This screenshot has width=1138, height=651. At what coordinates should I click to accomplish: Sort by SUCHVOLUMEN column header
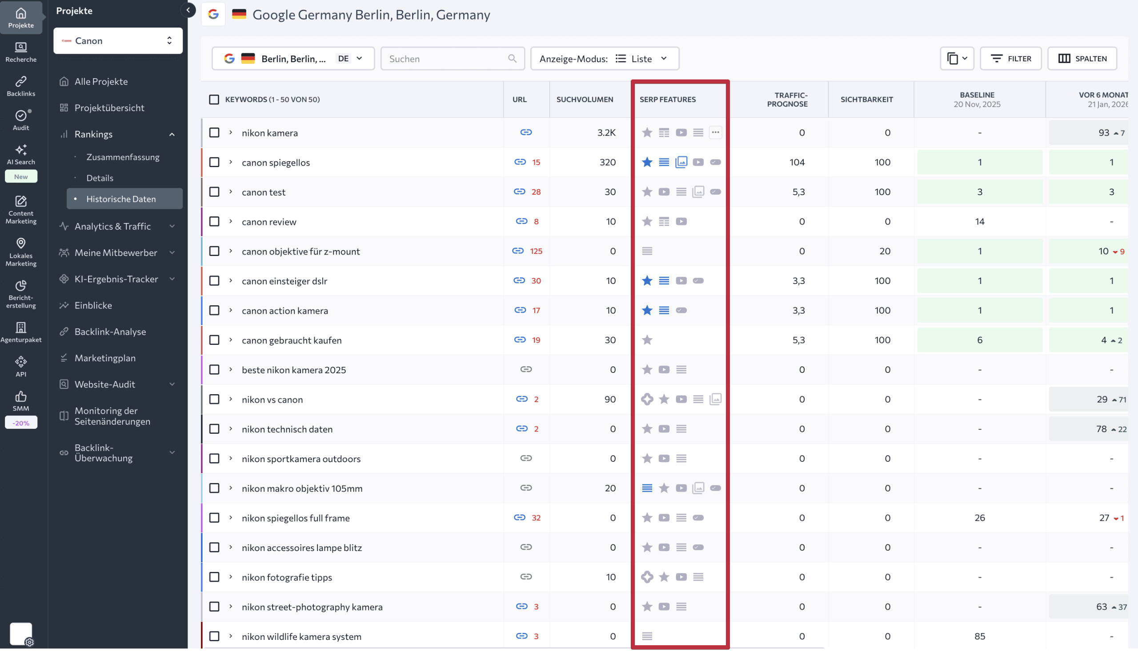pyautogui.click(x=585, y=99)
